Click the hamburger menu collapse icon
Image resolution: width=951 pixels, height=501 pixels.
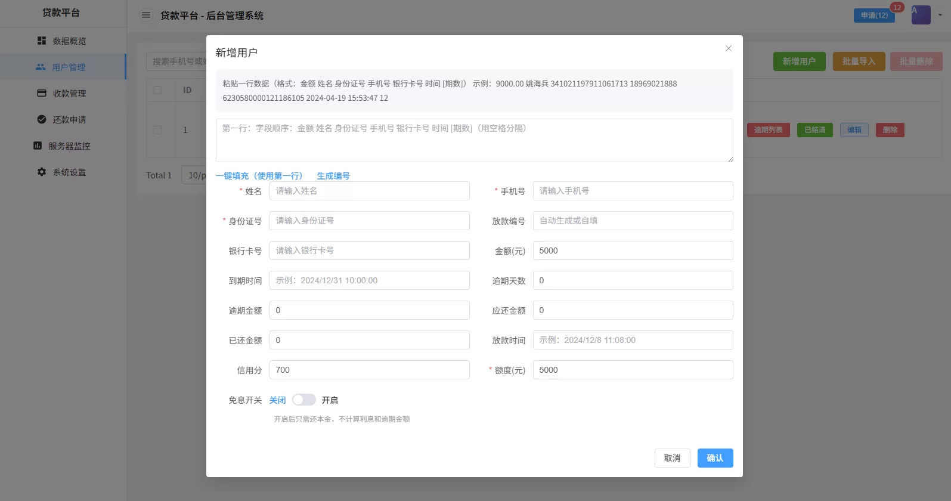point(146,15)
